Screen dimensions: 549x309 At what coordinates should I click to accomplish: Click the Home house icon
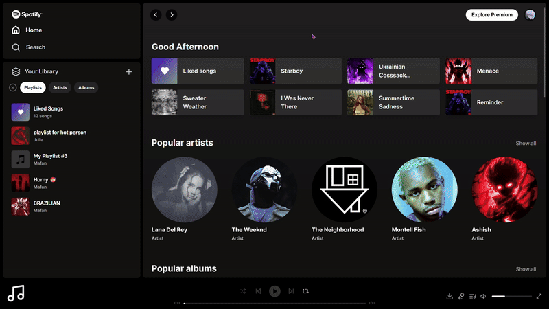click(x=16, y=30)
